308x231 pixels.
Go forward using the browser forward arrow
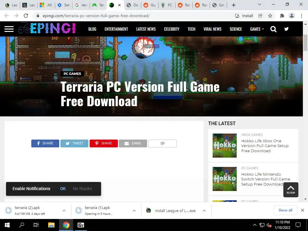[x=16, y=16]
